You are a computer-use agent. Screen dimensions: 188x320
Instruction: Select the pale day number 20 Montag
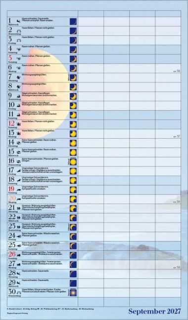(x=12, y=198)
